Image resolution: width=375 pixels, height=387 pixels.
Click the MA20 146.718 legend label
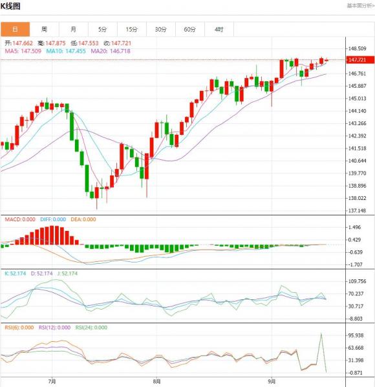pos(111,51)
